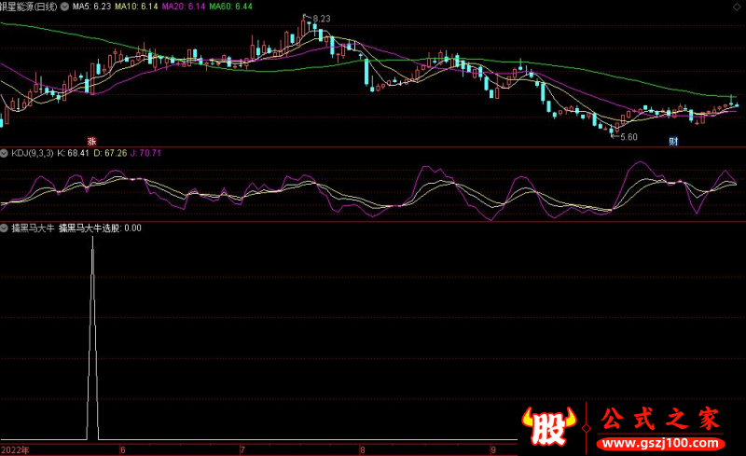Expand the KDJ(9,3,3) indicator dropdown arrow
Image resolution: width=746 pixels, height=456 pixels.
point(5,153)
